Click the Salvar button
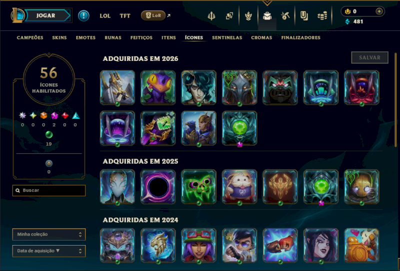Image resolution: width=400 pixels, height=271 pixels. (x=369, y=57)
